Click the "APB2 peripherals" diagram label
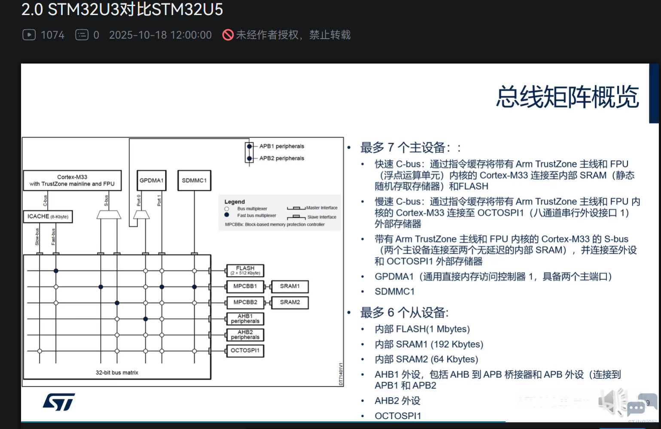Viewport: 661px width, 429px height. tap(282, 158)
